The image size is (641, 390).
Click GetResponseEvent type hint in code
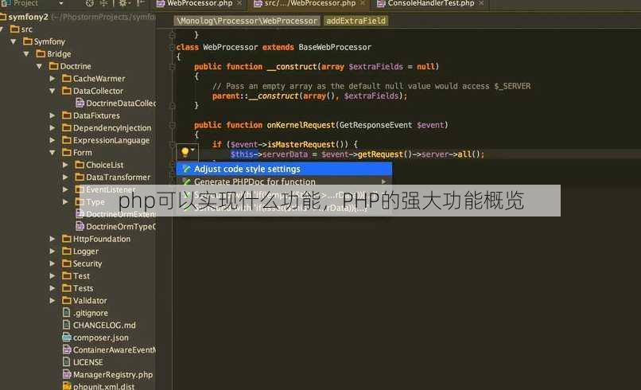point(375,125)
